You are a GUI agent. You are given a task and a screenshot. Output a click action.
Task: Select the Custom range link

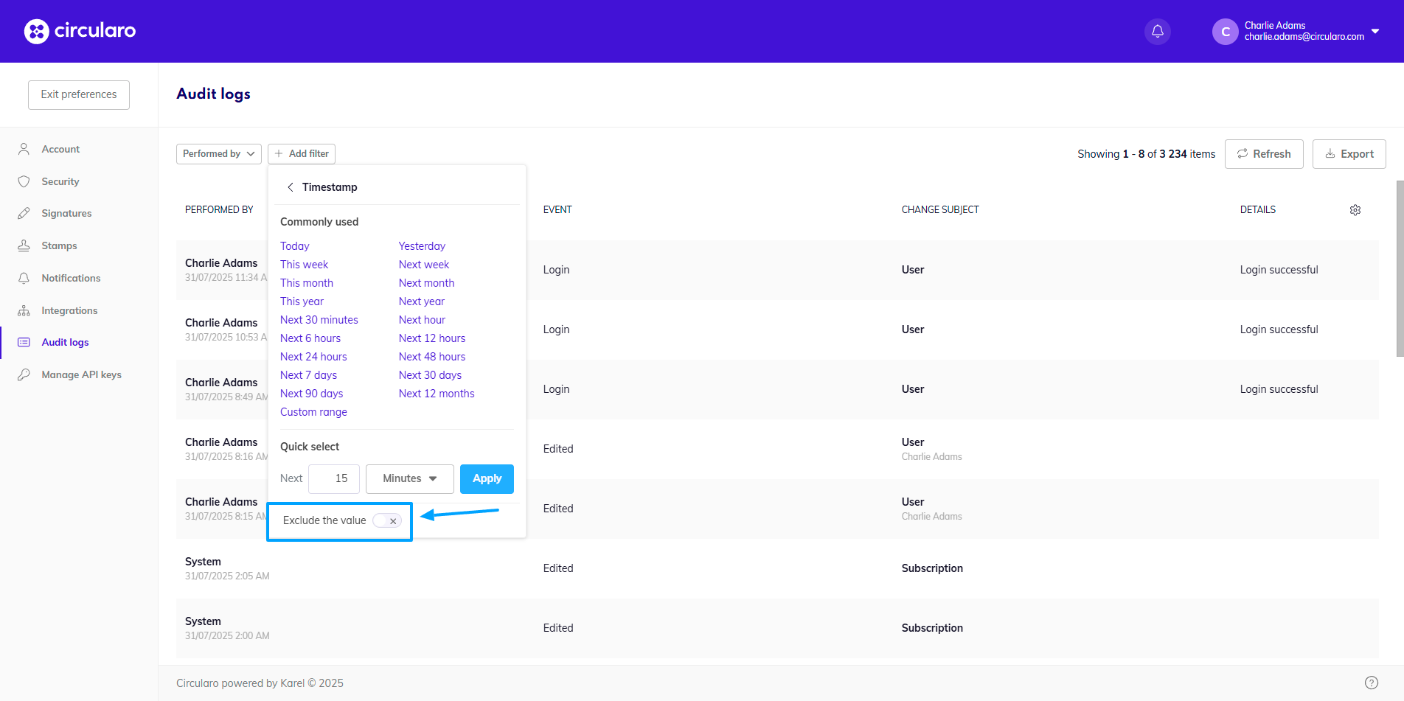313,412
